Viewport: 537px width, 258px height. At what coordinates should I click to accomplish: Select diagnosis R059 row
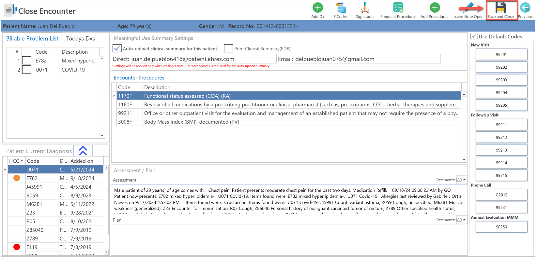click(55, 195)
